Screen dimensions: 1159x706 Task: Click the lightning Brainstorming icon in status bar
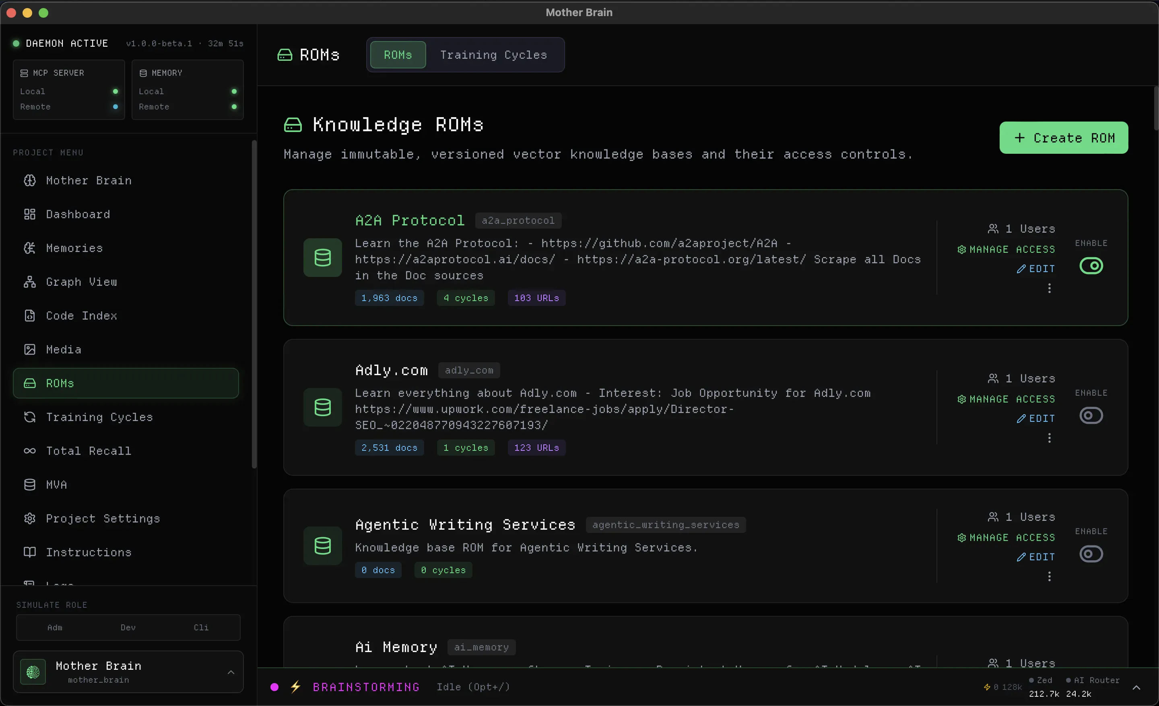(x=295, y=687)
